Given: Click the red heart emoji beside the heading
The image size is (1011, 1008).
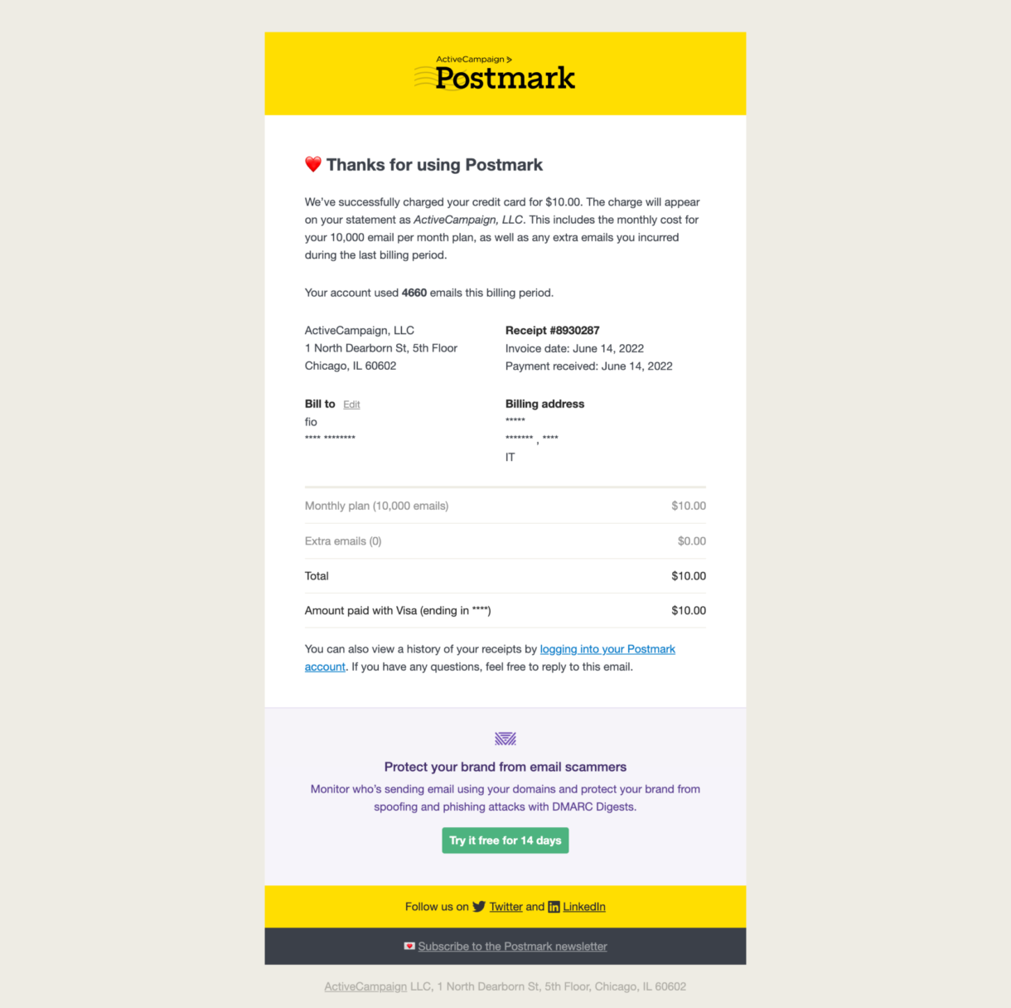Looking at the screenshot, I should [312, 164].
